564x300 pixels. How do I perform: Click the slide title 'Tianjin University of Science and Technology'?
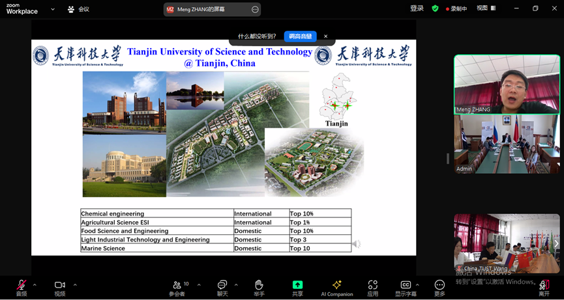point(220,51)
